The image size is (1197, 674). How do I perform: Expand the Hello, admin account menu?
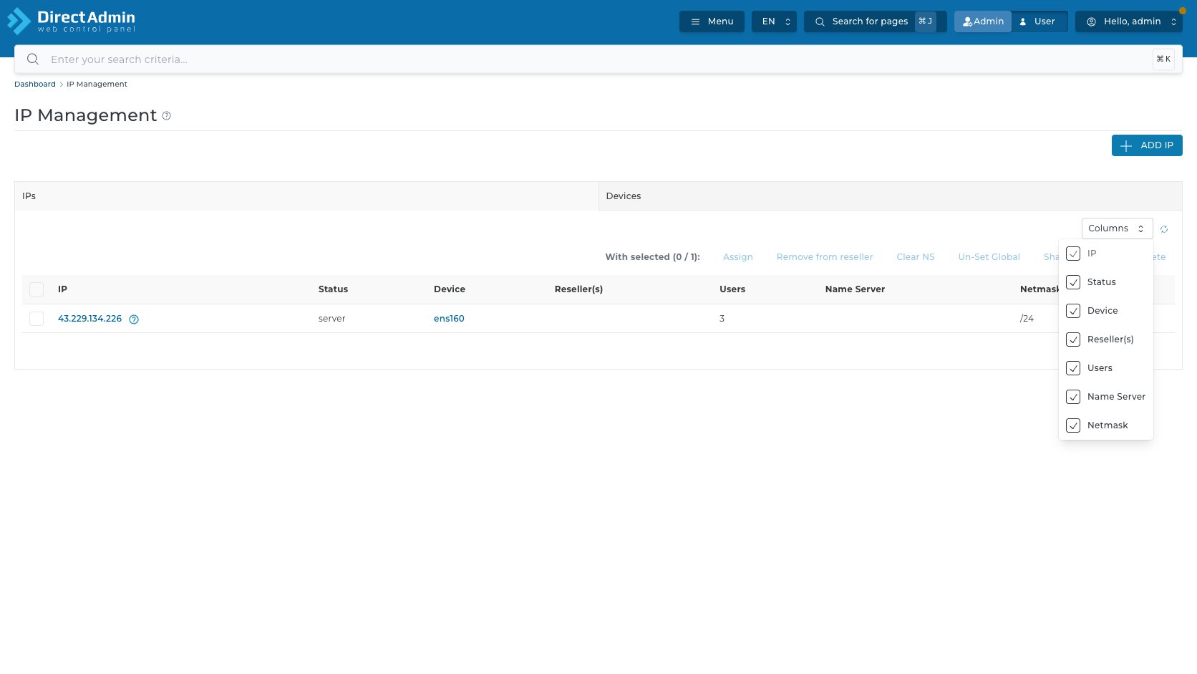[1128, 21]
